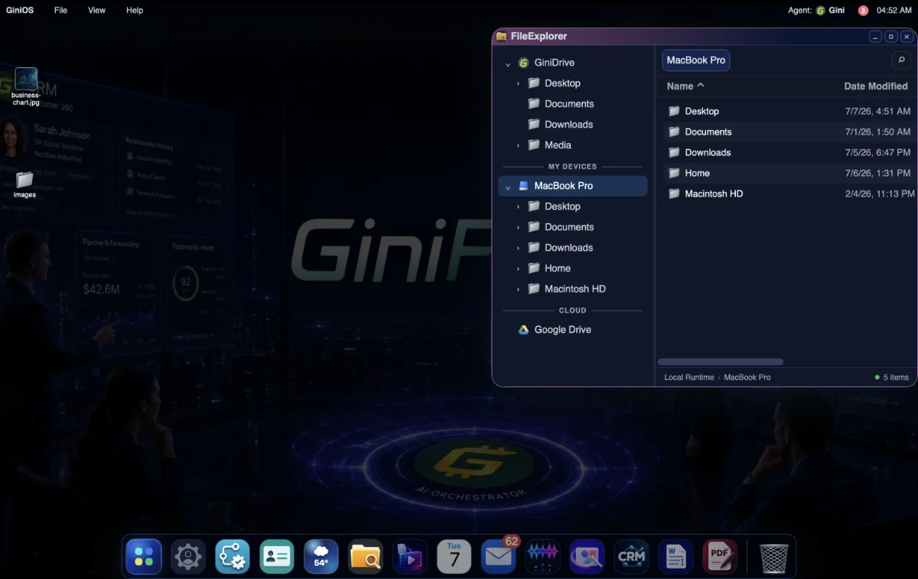
Task: Click MacBook Pro in the bottom breadcrumb
Action: (747, 377)
